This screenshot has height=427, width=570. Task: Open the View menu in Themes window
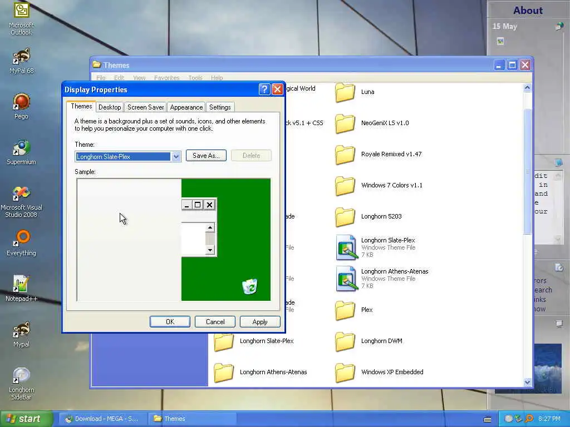[139, 78]
